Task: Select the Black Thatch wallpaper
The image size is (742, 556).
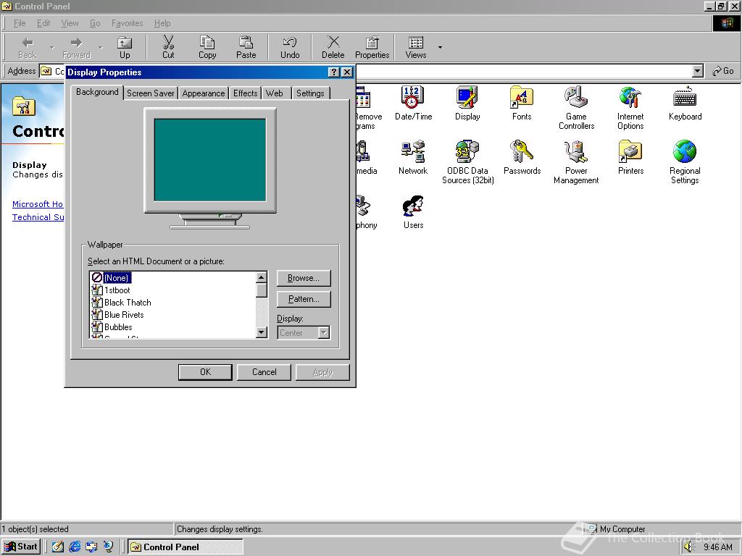Action: click(x=128, y=303)
